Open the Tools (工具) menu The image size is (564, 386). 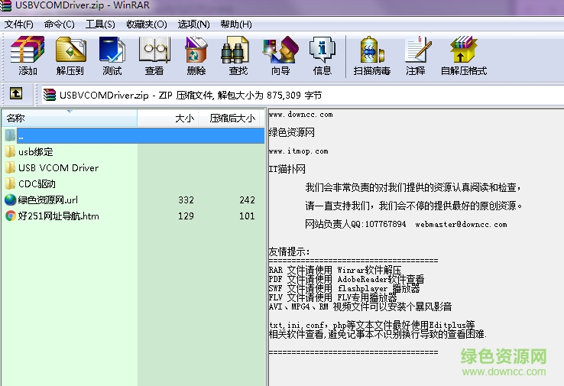point(100,24)
